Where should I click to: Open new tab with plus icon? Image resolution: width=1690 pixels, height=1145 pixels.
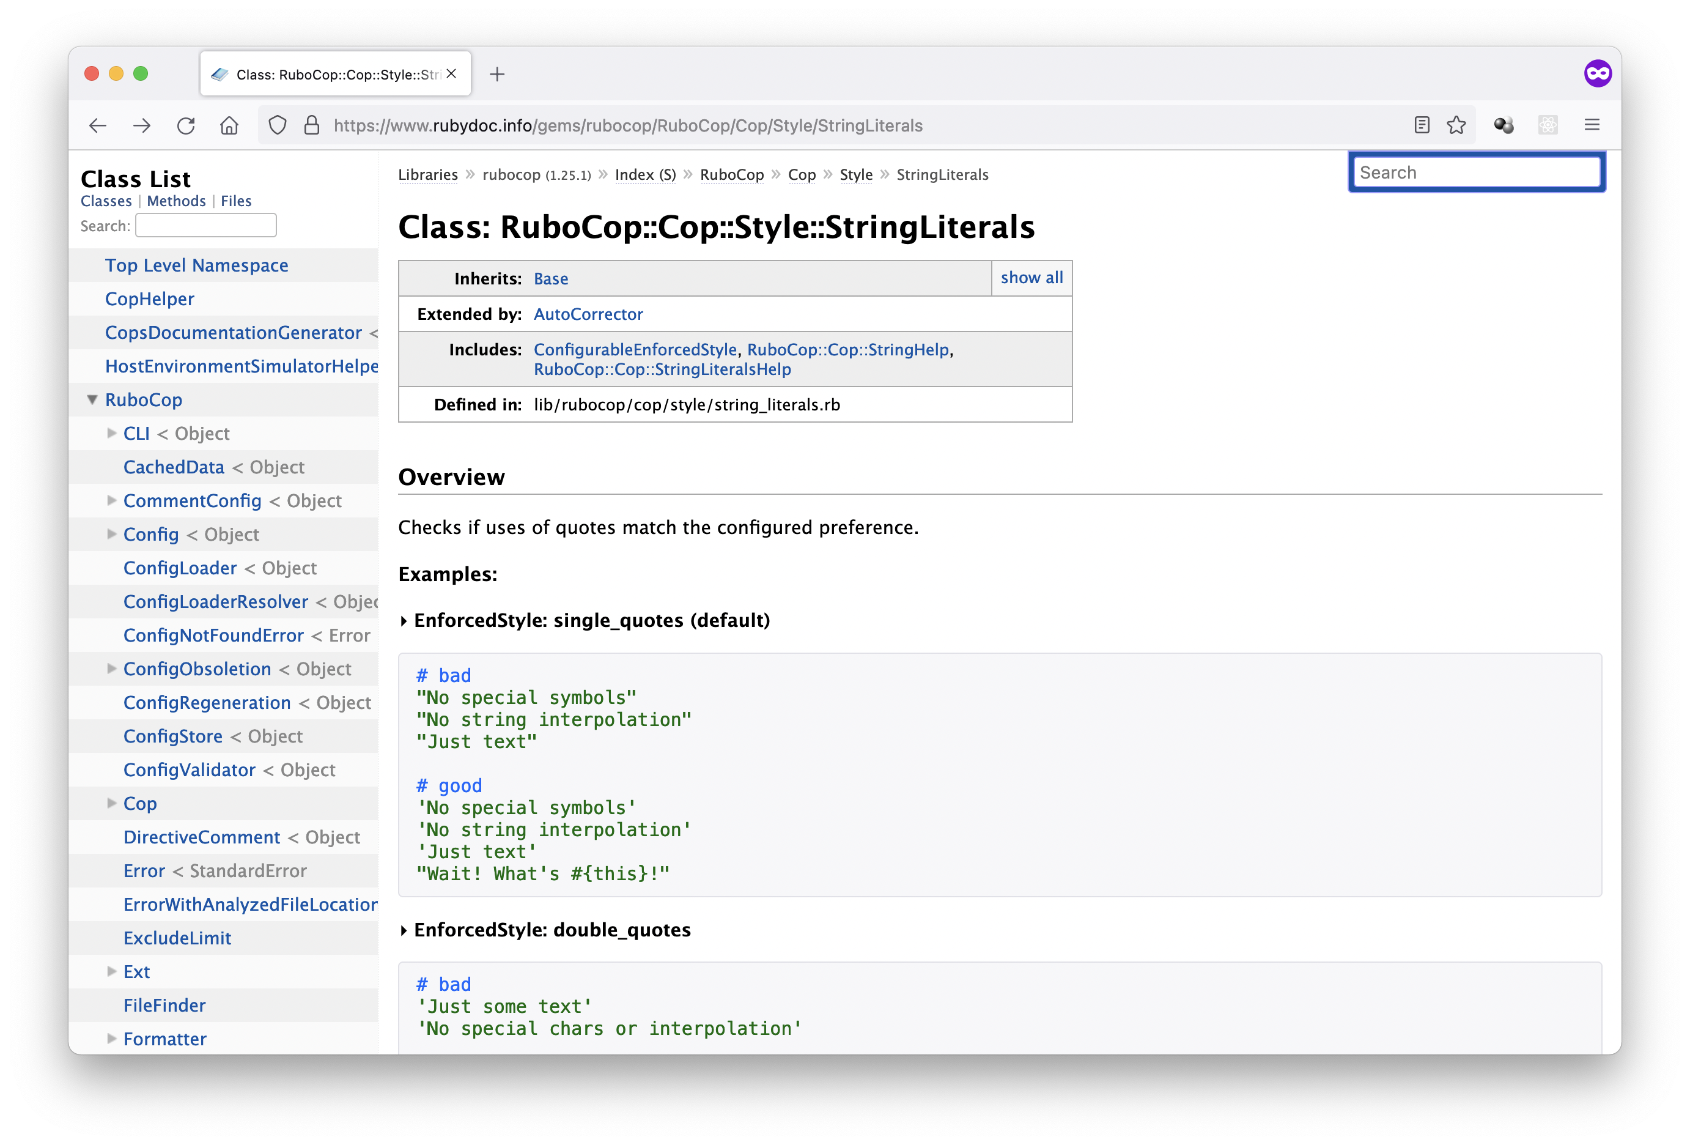tap(496, 74)
